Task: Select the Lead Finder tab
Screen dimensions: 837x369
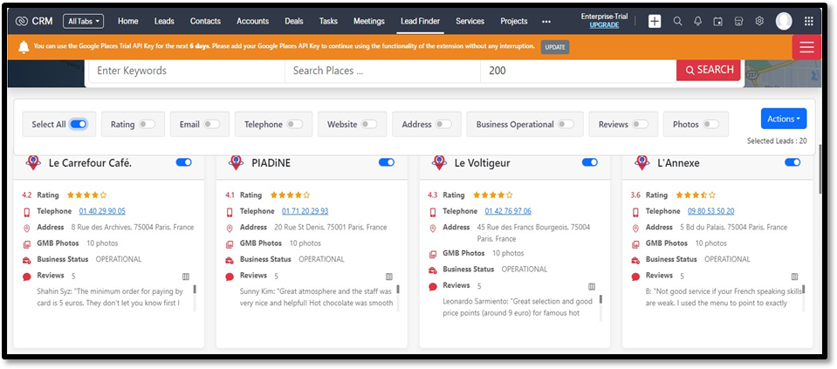Action: coord(421,21)
